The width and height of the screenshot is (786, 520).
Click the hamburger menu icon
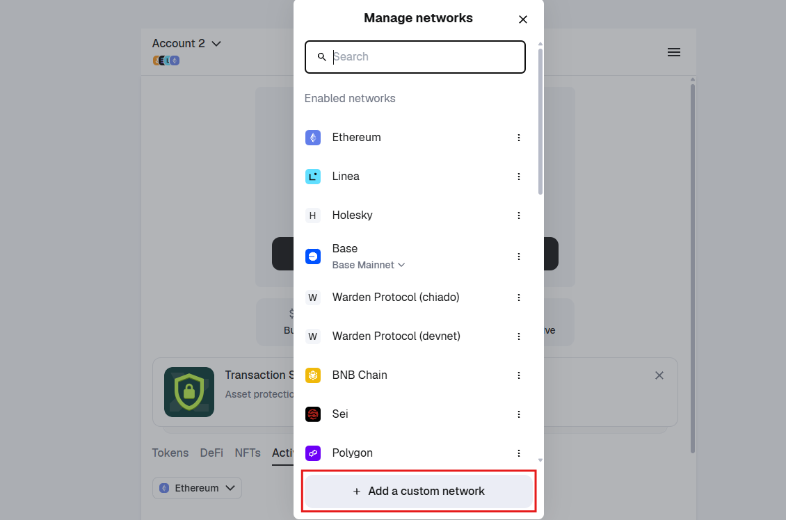(673, 52)
